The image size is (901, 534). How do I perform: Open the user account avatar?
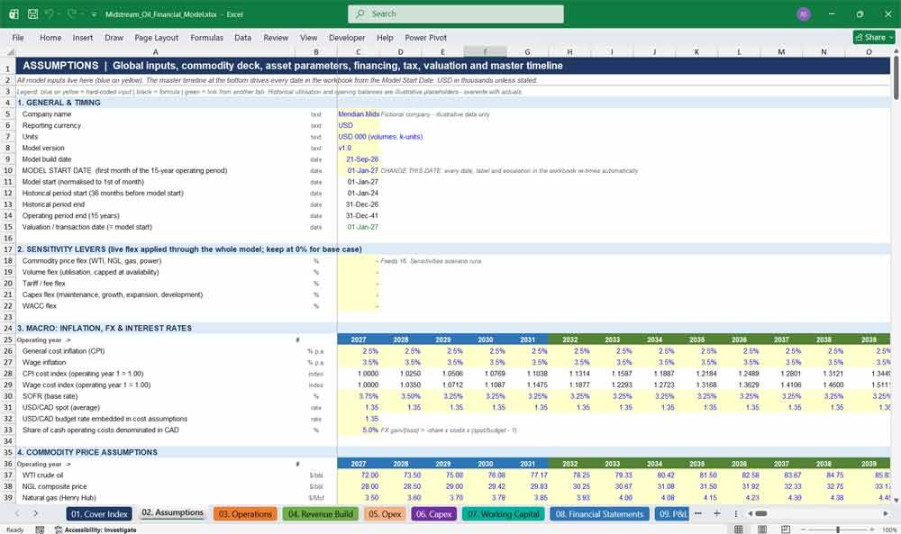[x=804, y=14]
